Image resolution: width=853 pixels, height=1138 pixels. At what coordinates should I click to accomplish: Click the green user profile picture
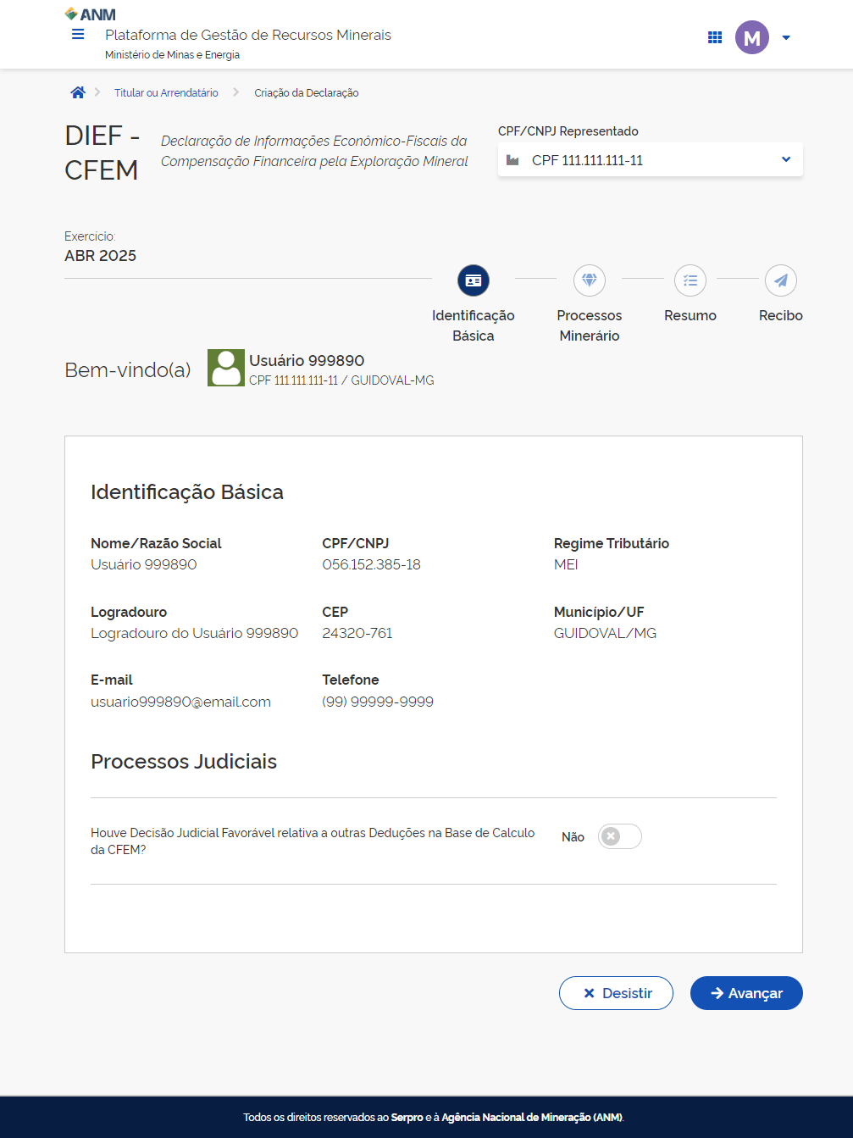pos(226,368)
